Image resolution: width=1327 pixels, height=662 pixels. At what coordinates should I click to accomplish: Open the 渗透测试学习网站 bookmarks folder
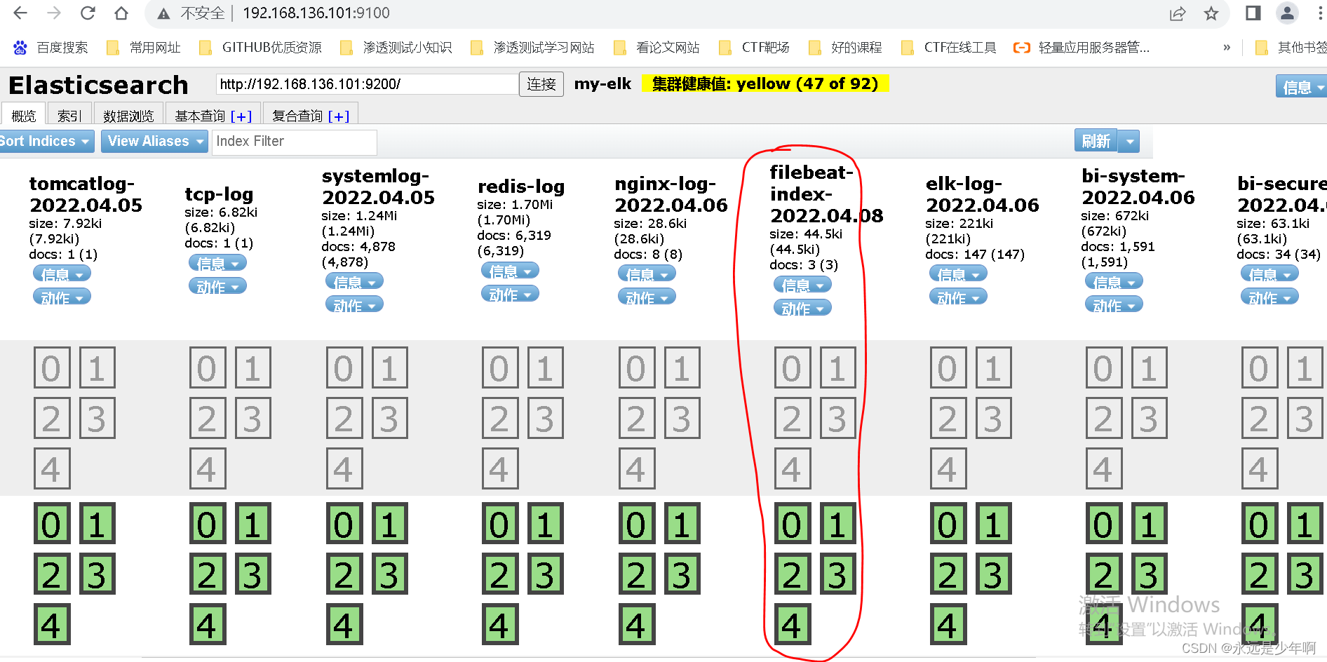click(532, 48)
